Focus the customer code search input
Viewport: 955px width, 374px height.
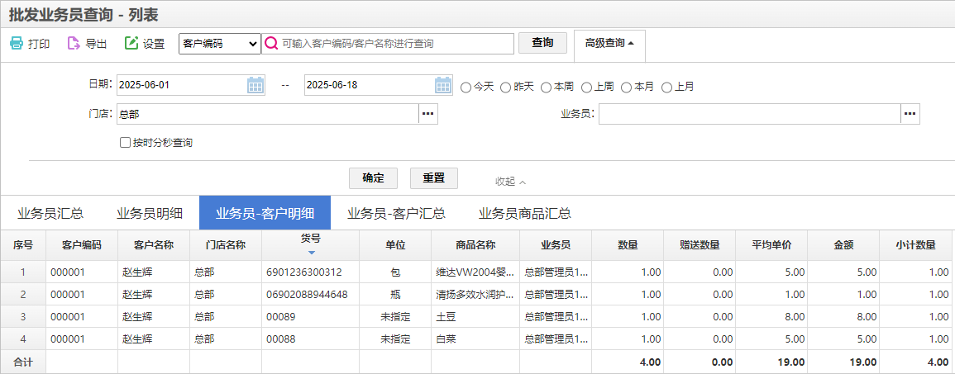(397, 44)
